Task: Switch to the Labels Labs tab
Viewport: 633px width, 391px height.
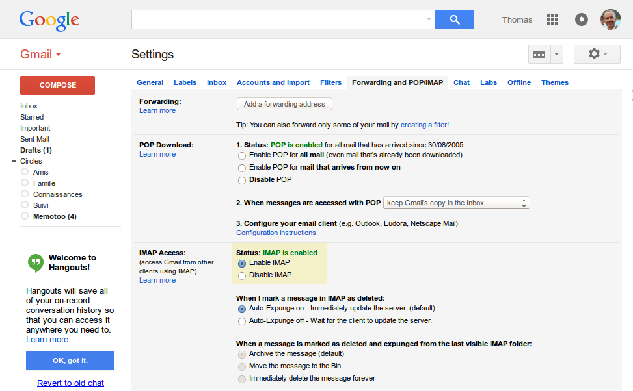Action: click(x=489, y=82)
